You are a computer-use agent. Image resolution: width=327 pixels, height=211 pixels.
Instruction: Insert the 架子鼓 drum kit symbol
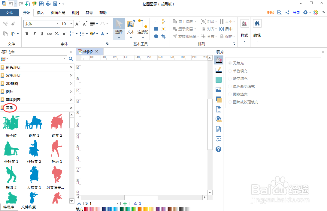(11, 122)
